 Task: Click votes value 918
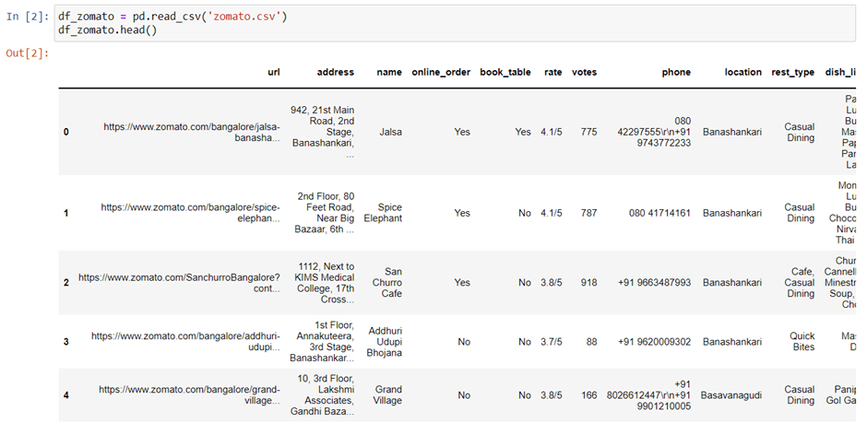pos(588,283)
